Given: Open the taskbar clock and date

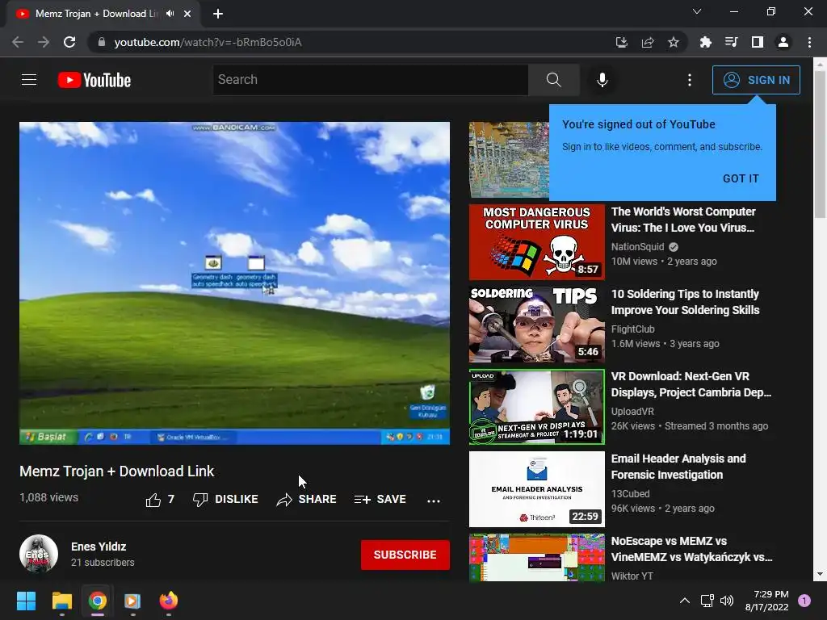Looking at the screenshot, I should [767, 601].
